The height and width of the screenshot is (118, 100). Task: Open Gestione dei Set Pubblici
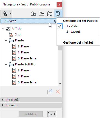click(x=81, y=21)
